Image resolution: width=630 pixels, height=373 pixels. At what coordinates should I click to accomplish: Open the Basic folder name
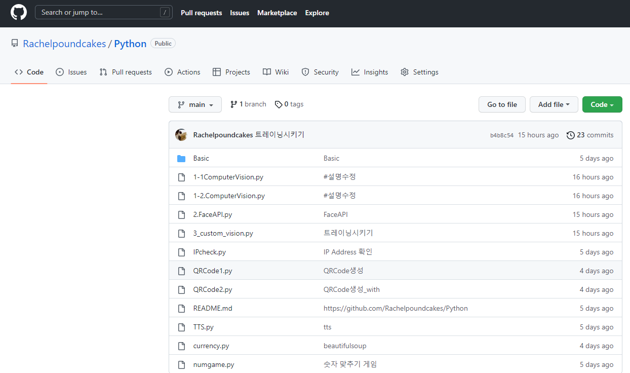[x=201, y=159]
